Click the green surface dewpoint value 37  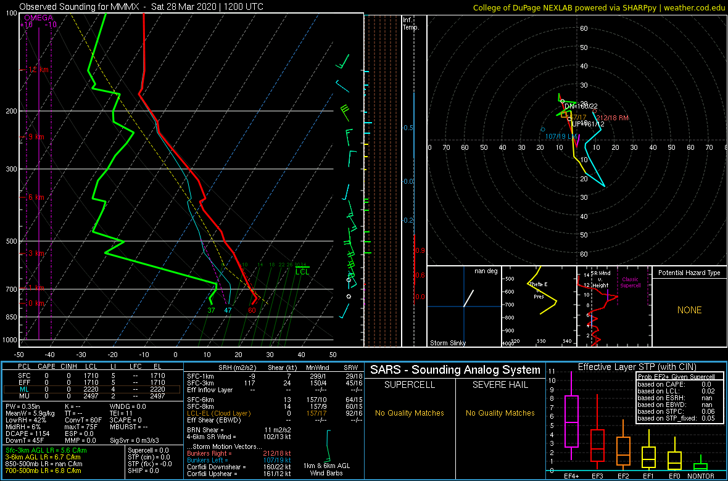pos(211,310)
